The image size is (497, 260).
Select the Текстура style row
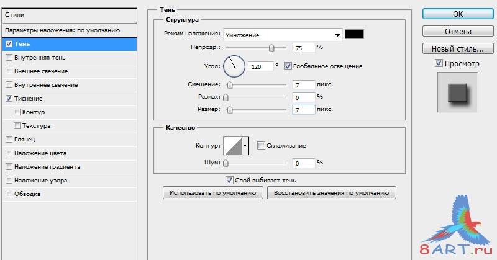(x=70, y=126)
